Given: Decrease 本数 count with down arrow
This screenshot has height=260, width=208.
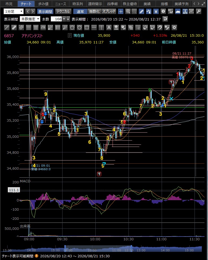Looking at the screenshot, I should 64,19.
